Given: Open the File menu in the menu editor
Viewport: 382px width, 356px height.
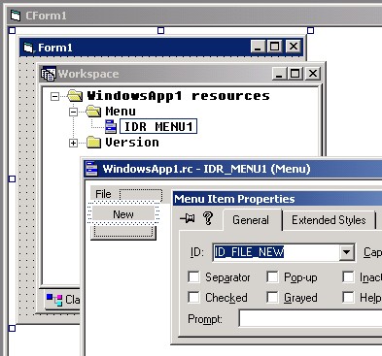Looking at the screenshot, I should [x=103, y=194].
